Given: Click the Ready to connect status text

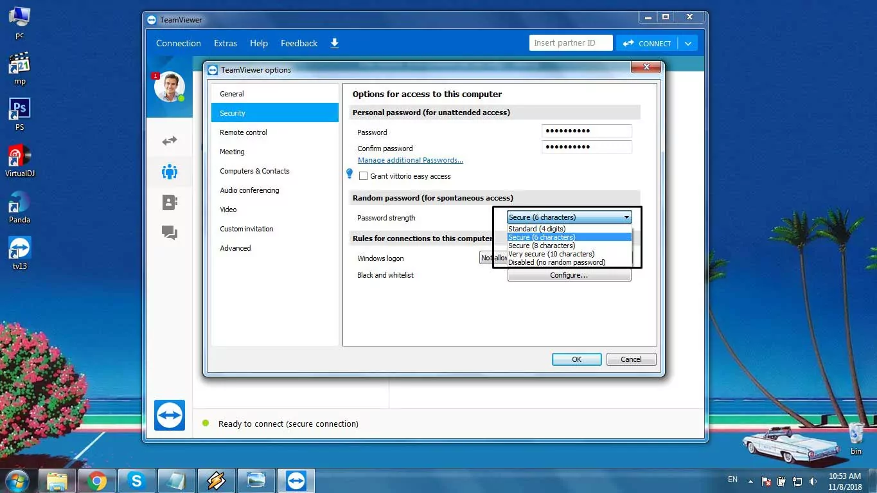Looking at the screenshot, I should pos(288,424).
